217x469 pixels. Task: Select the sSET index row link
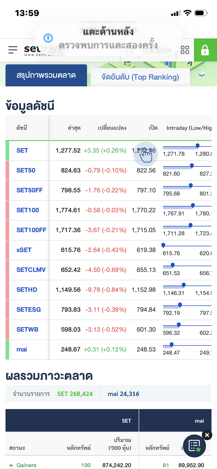(x=24, y=250)
